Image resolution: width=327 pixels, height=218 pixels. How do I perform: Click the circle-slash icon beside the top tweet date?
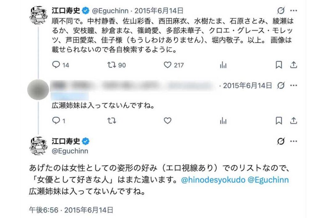[x=281, y=10]
